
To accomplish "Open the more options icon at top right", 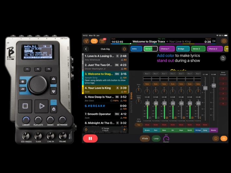I will coord(224,41).
